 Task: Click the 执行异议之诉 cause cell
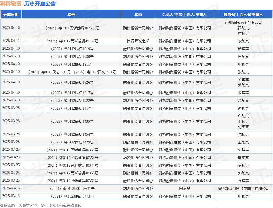point(138,41)
